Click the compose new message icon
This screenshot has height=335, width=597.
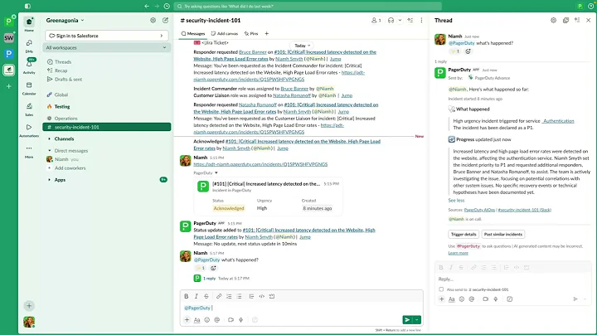point(165,20)
